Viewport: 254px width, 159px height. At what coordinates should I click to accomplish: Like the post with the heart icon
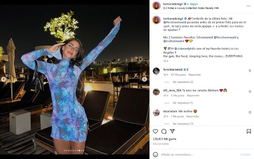point(156,131)
